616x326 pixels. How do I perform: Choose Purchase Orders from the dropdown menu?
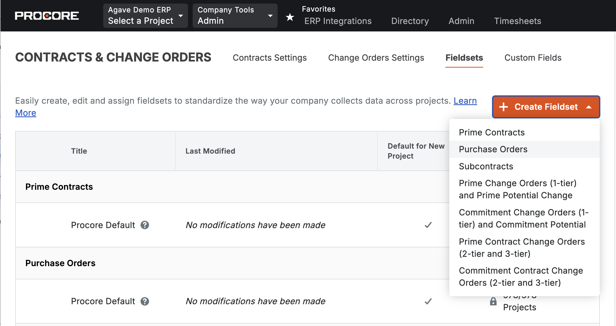pyautogui.click(x=493, y=149)
